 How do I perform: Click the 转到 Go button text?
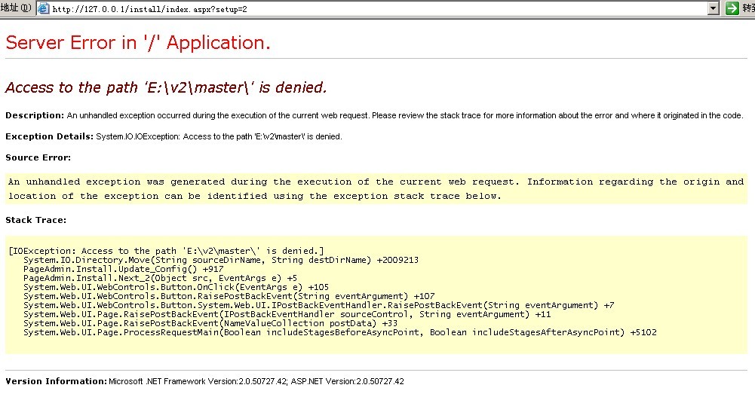[748, 8]
